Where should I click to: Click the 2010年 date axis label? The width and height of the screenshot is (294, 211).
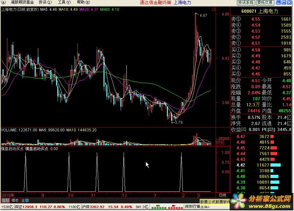(8, 195)
